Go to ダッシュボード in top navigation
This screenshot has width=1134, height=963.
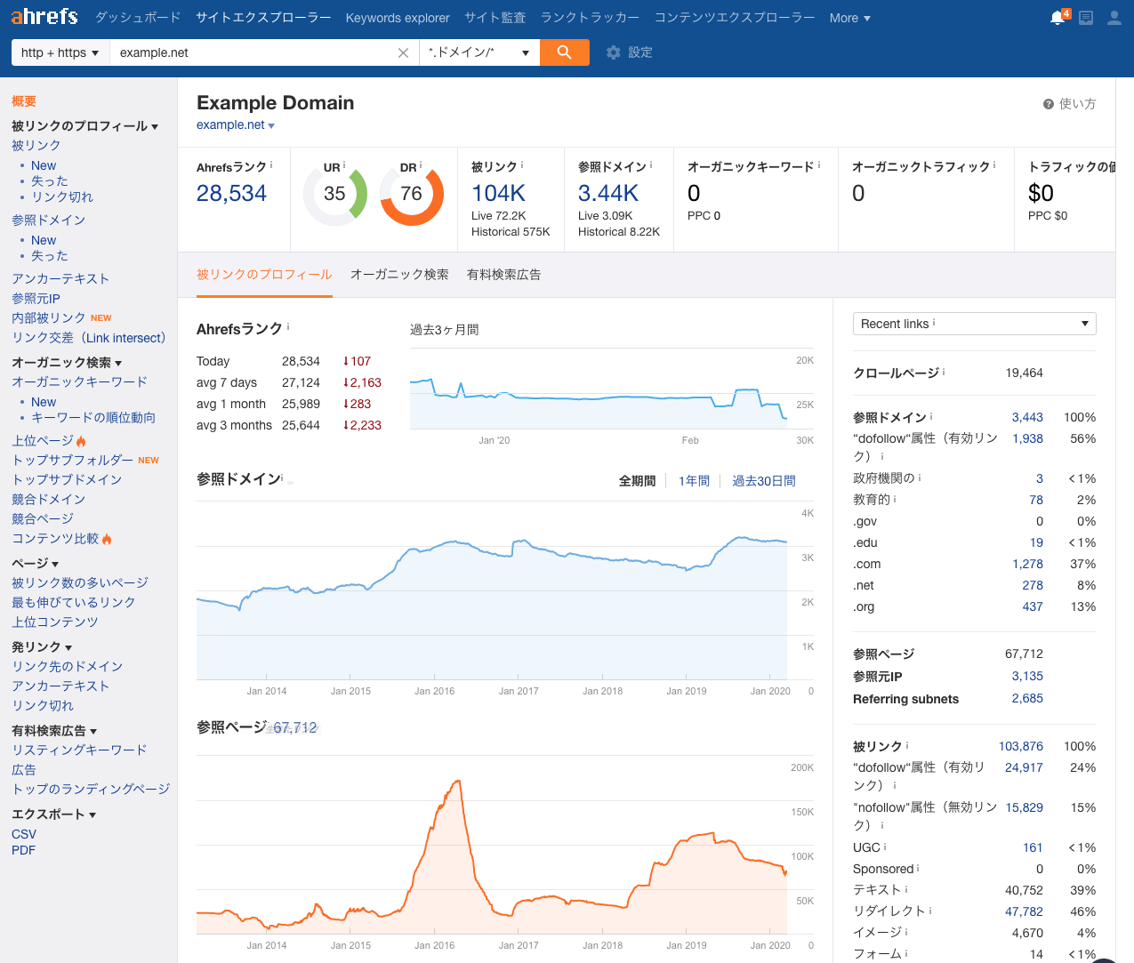tap(138, 18)
